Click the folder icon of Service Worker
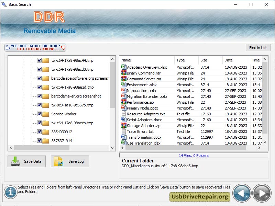275x206 pixels. tap(46, 114)
